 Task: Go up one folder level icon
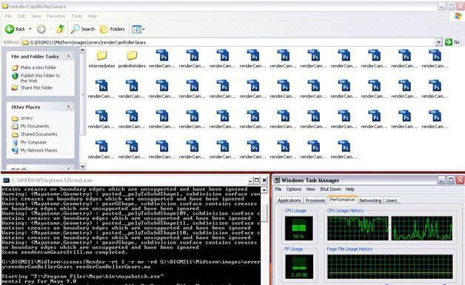pyautogui.click(x=61, y=29)
